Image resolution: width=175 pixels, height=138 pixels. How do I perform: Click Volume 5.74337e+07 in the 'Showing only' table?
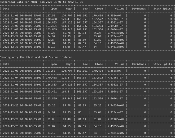[116, 105]
